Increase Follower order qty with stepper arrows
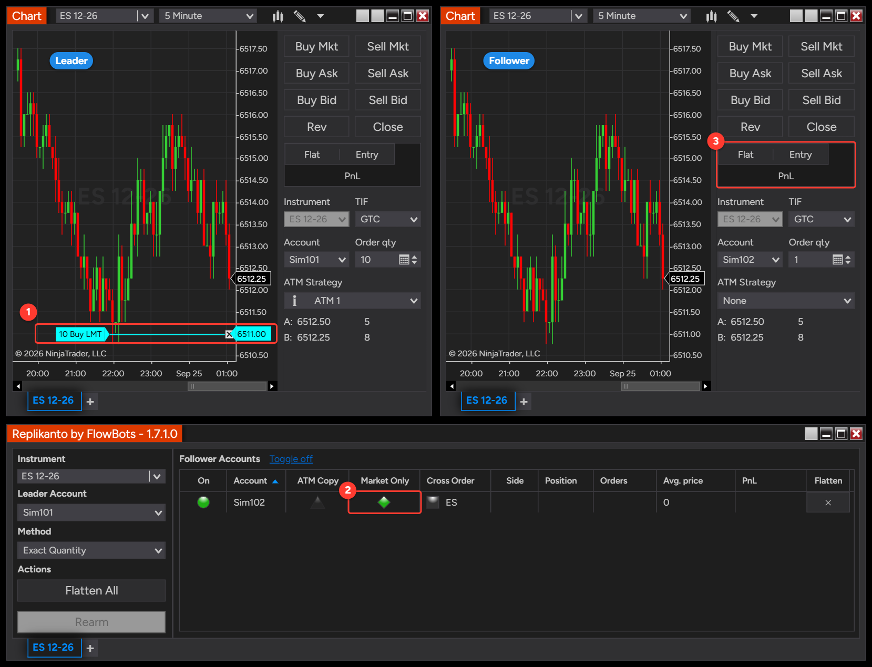872x667 pixels. click(848, 257)
